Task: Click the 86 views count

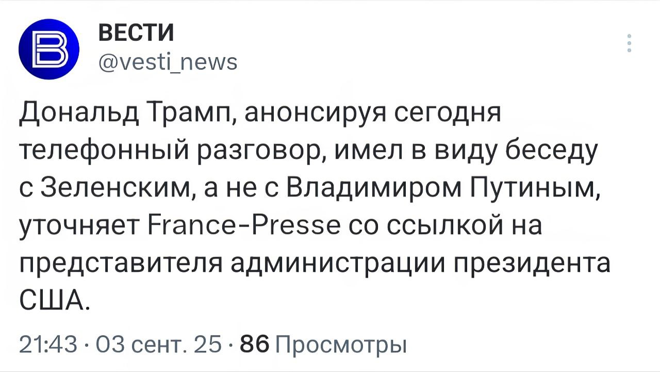Action: [x=255, y=344]
